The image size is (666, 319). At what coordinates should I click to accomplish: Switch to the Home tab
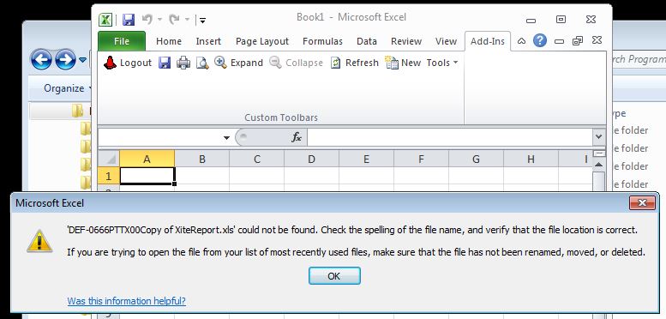(169, 41)
